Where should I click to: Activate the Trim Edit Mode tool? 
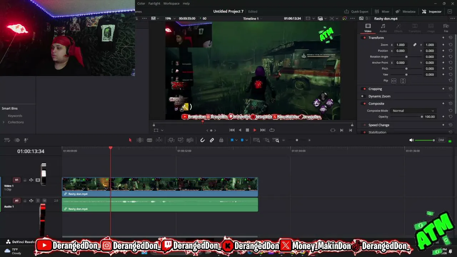140,140
